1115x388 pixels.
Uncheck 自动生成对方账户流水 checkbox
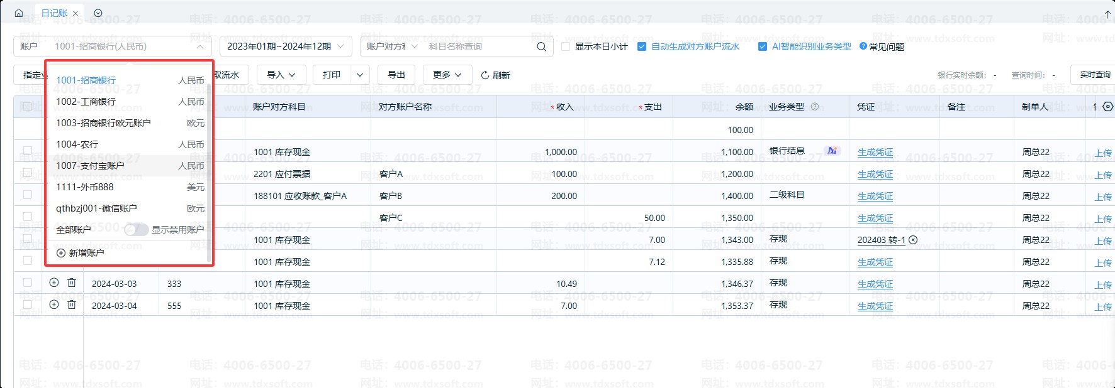(642, 46)
